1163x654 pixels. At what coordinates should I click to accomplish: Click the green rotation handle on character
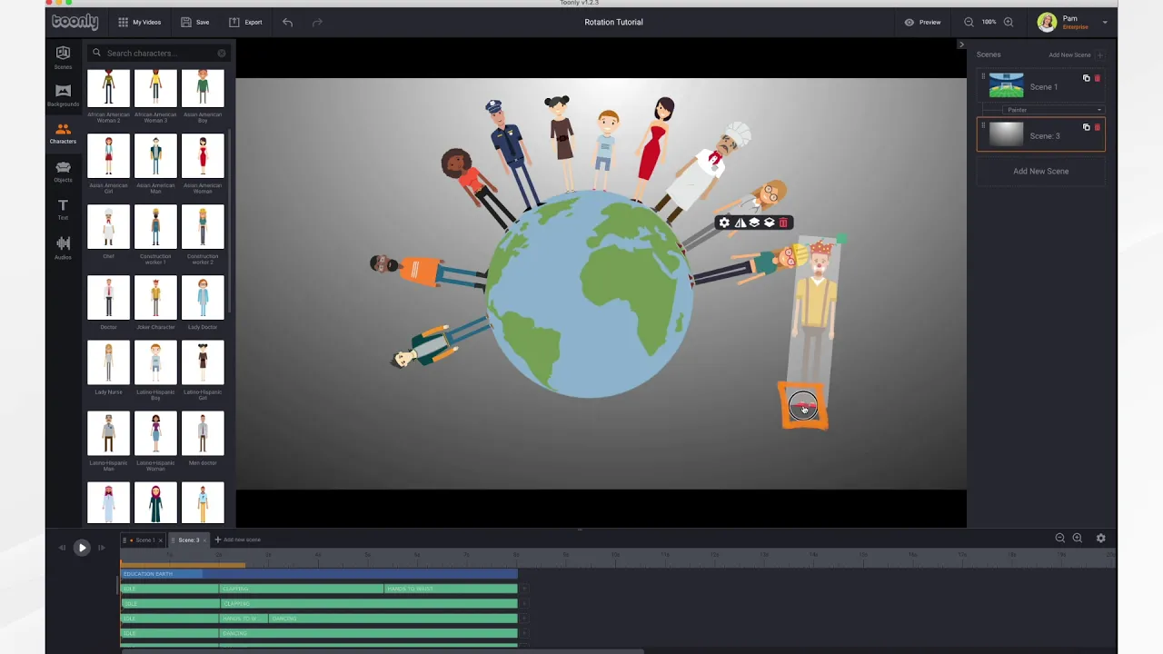click(840, 240)
